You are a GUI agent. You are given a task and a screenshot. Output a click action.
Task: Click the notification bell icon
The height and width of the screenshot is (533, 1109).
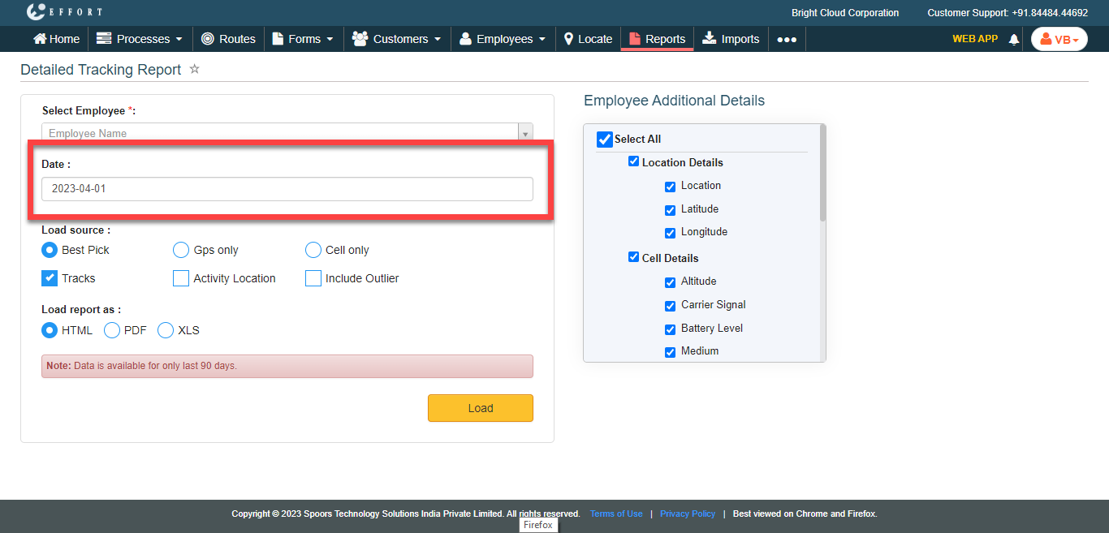[x=1013, y=40]
